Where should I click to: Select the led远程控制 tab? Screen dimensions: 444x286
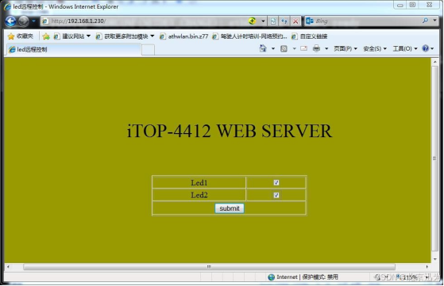(x=74, y=49)
